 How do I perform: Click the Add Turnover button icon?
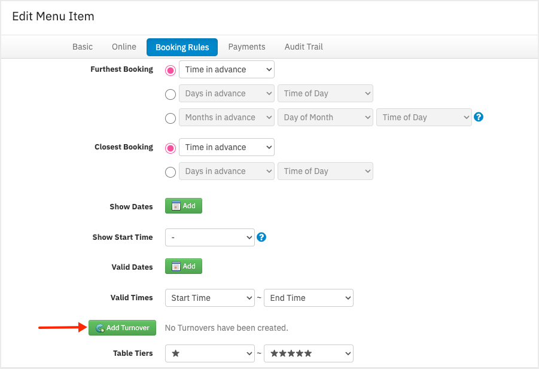tap(100, 328)
